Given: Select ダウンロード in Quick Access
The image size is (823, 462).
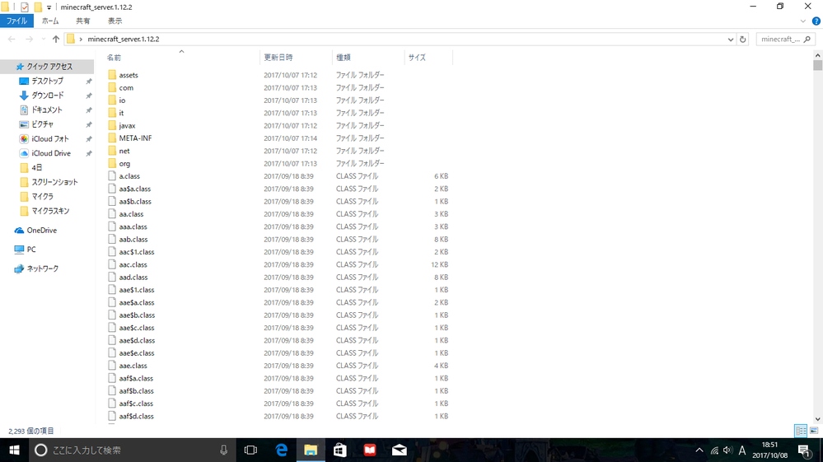Looking at the screenshot, I should pos(47,96).
